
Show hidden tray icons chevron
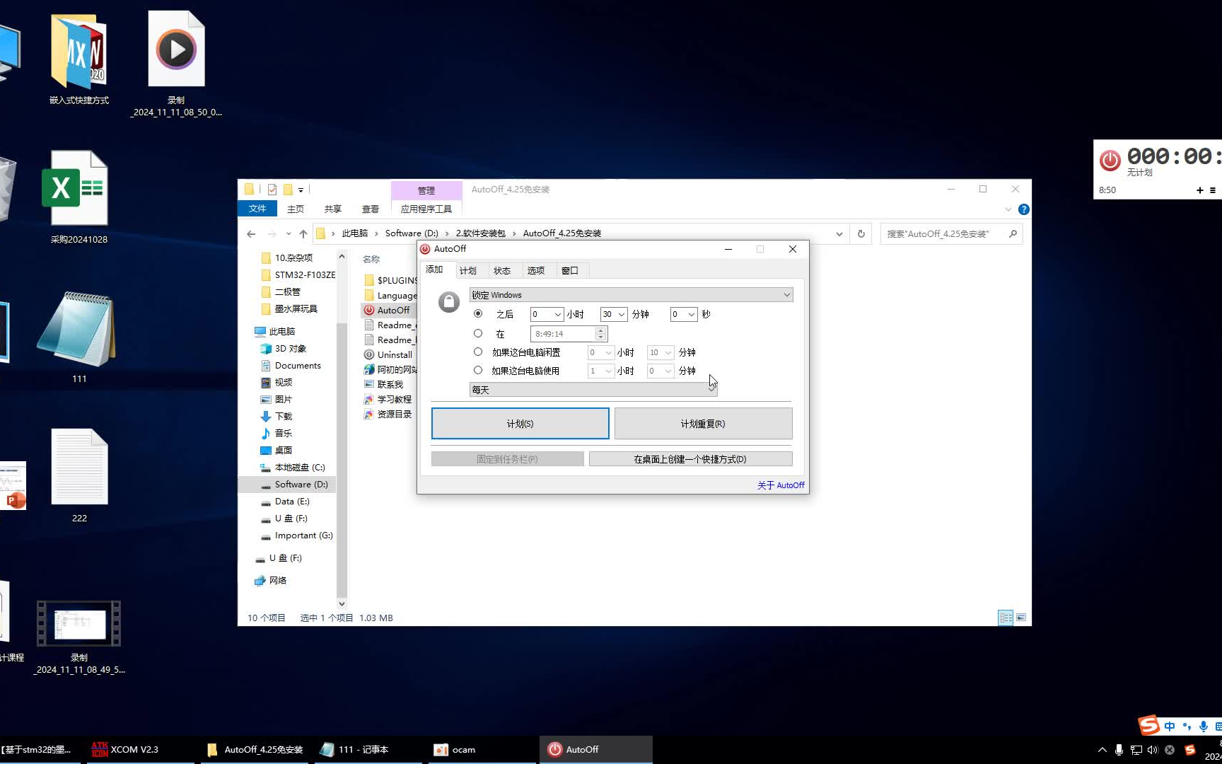1102,749
